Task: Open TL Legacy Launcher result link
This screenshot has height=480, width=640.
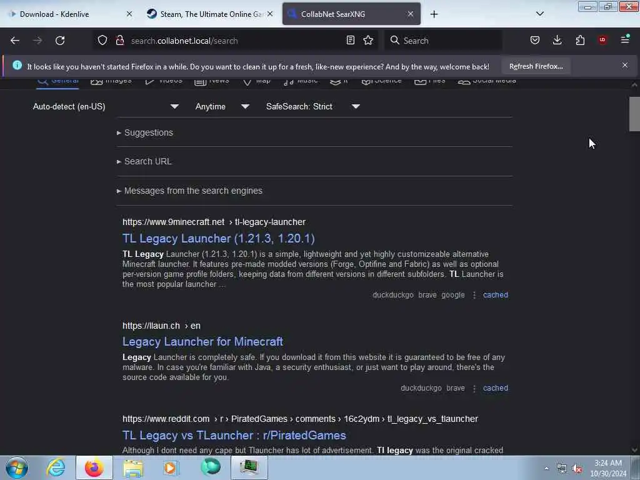Action: click(218, 238)
